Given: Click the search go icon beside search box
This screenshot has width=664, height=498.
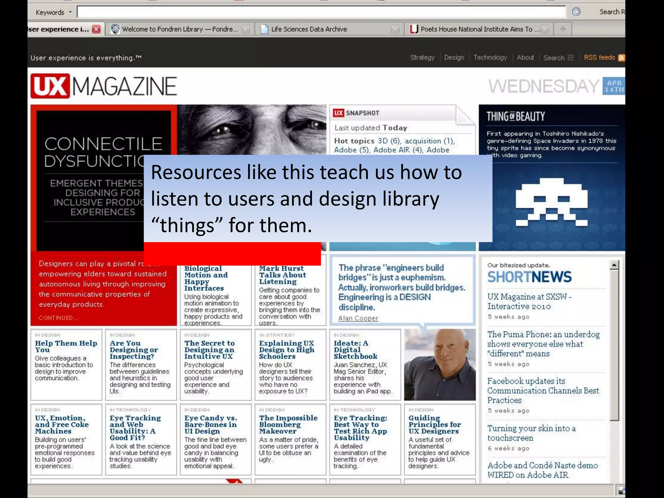Looking at the screenshot, I should point(576,12).
